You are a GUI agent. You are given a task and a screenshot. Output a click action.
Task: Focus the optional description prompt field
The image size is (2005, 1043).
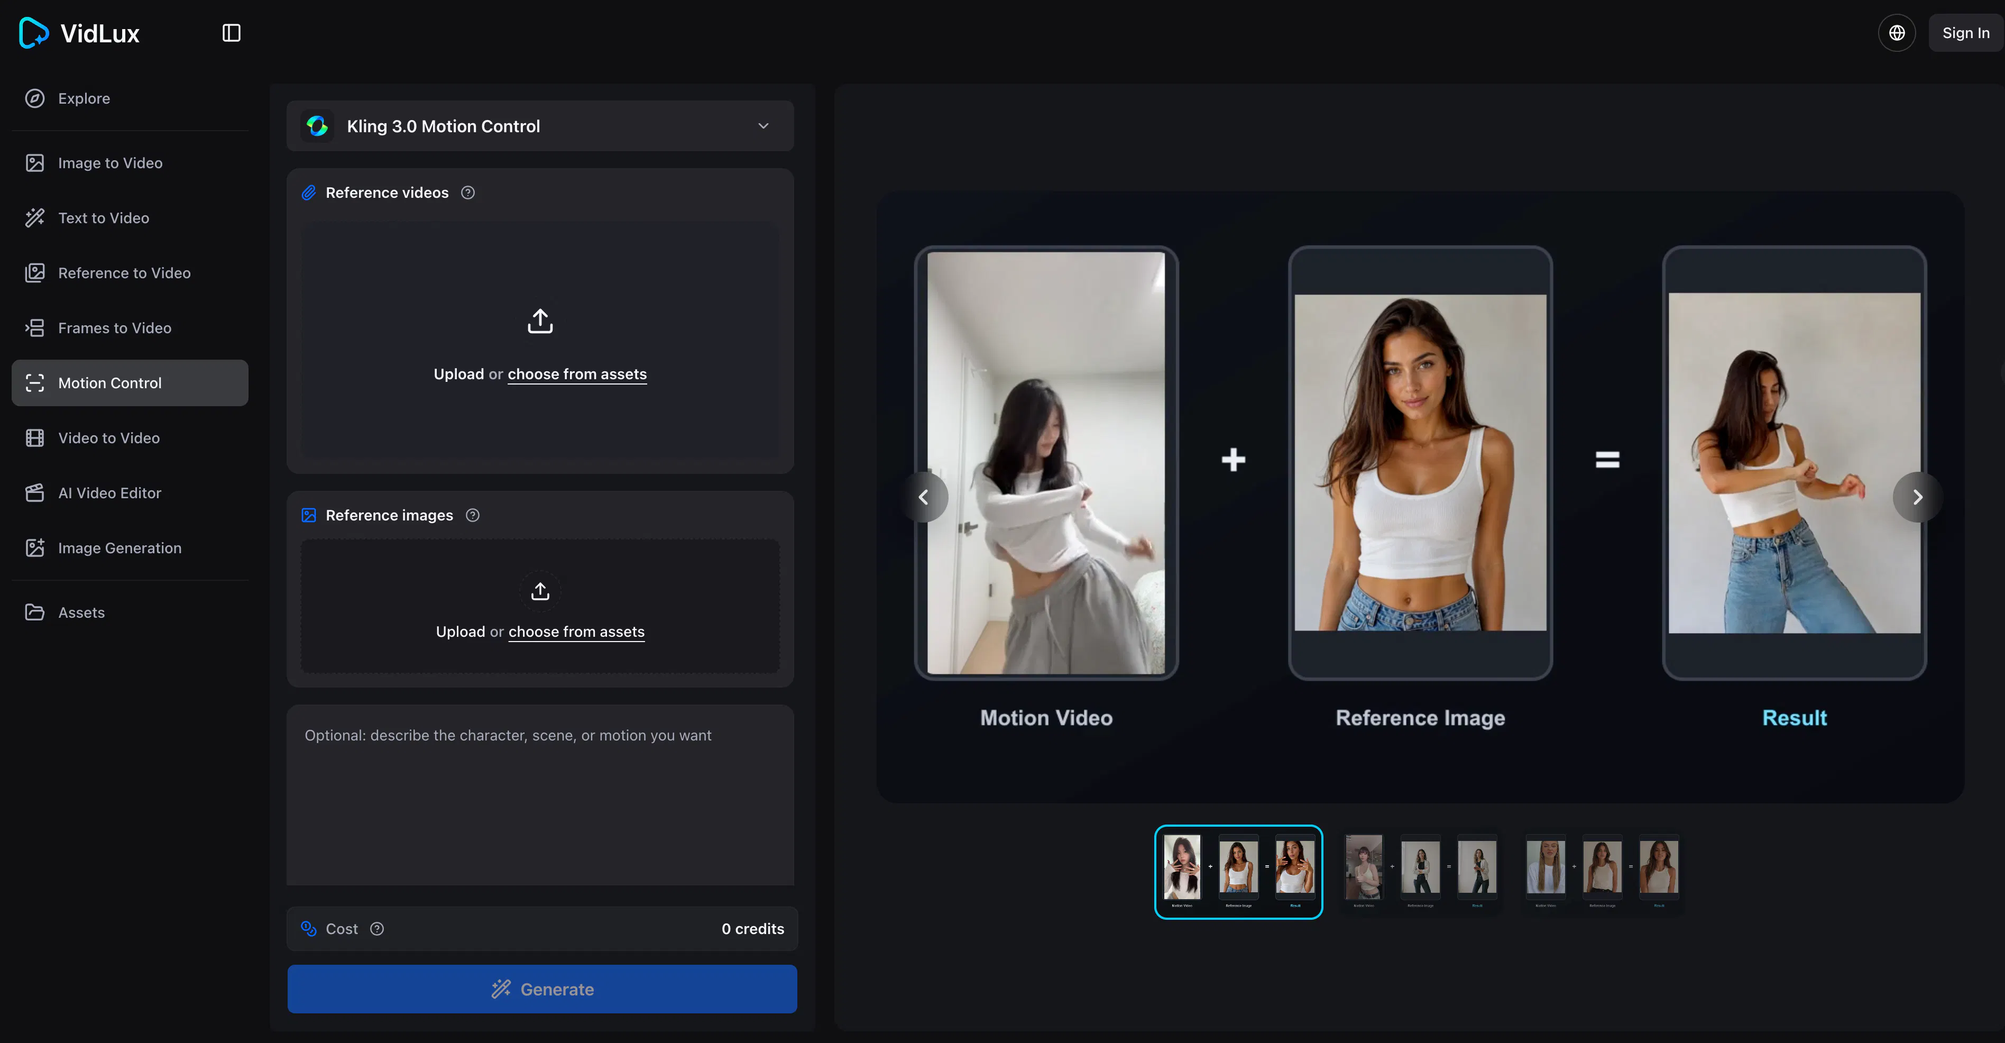tap(540, 795)
